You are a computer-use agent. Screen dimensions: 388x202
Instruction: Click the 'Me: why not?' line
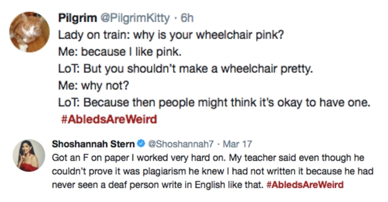coord(93,86)
